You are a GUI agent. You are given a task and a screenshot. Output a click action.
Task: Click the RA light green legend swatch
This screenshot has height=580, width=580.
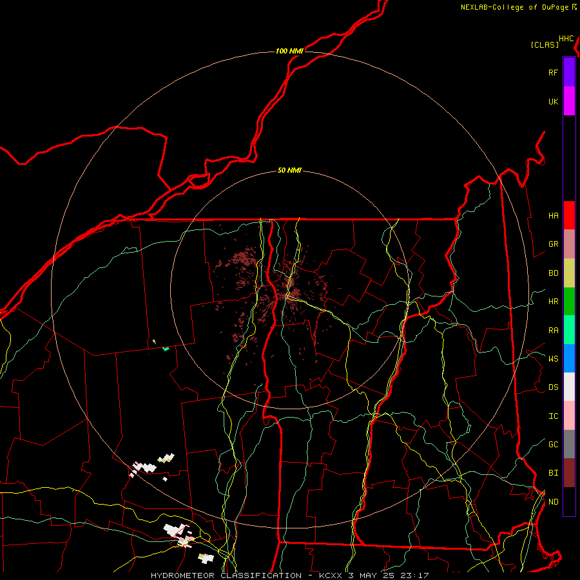point(569,330)
